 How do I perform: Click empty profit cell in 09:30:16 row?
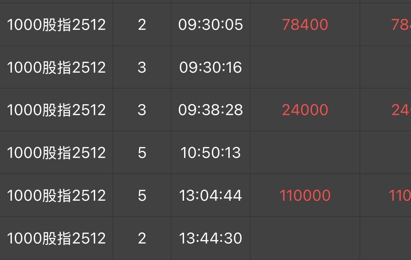coord(305,67)
